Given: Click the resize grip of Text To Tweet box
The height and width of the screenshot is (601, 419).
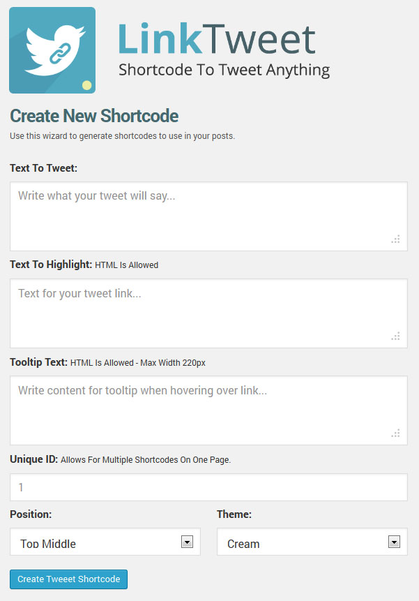Looking at the screenshot, I should coord(396,239).
